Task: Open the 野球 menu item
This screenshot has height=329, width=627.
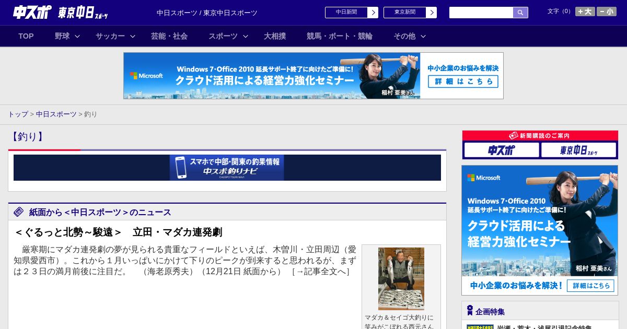Action: pyautogui.click(x=62, y=36)
